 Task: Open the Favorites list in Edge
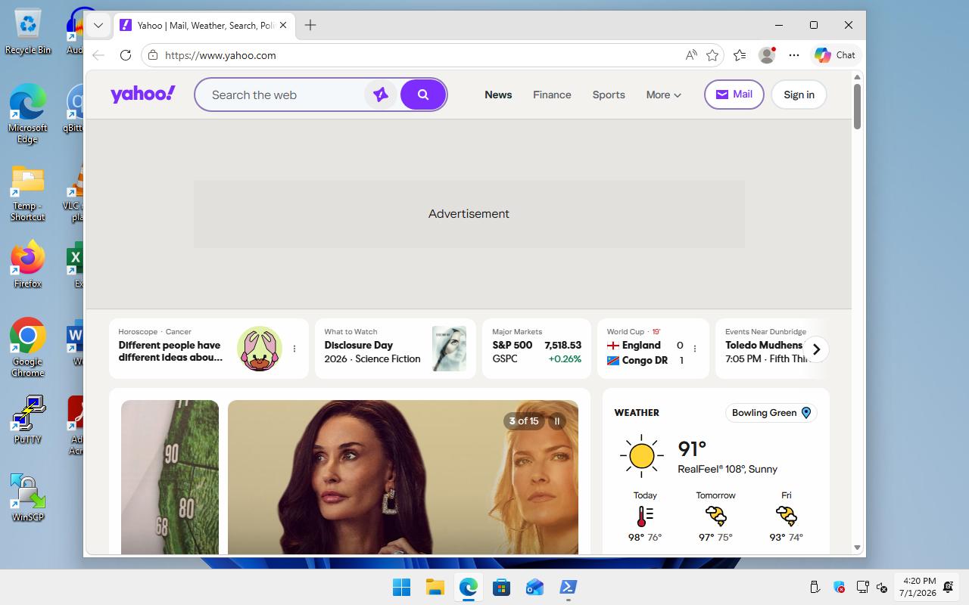pos(740,55)
